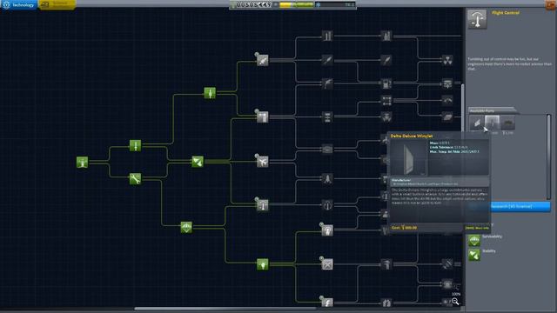Select the Start root tech node

click(82, 163)
